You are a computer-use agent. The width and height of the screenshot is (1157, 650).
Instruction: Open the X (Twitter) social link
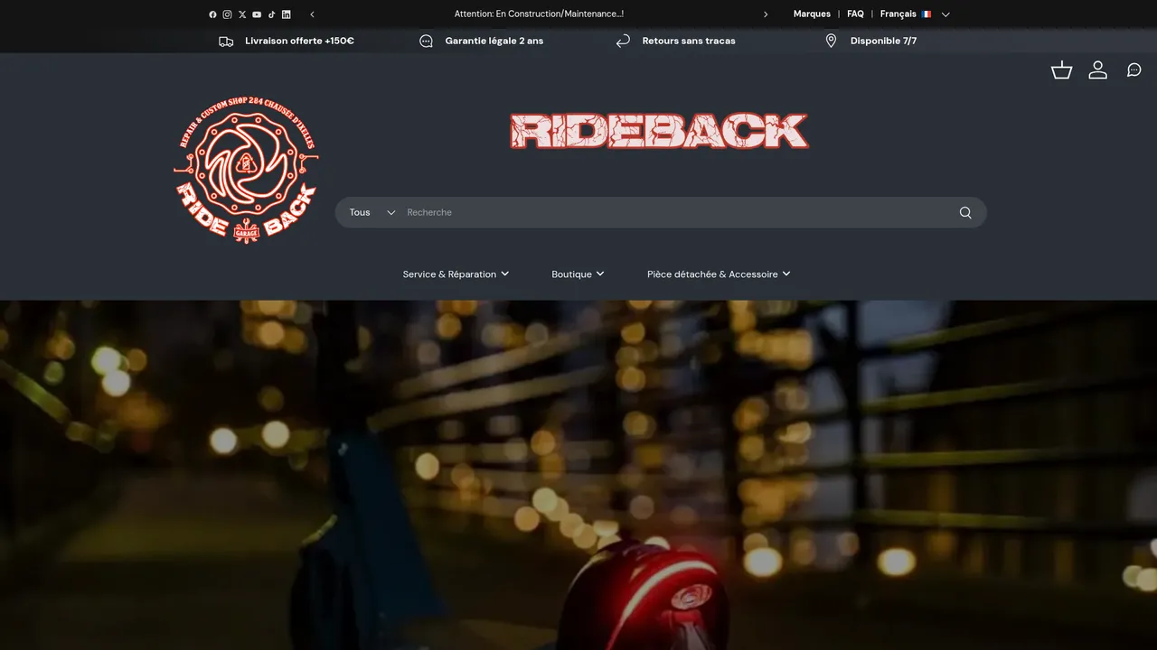click(x=242, y=14)
